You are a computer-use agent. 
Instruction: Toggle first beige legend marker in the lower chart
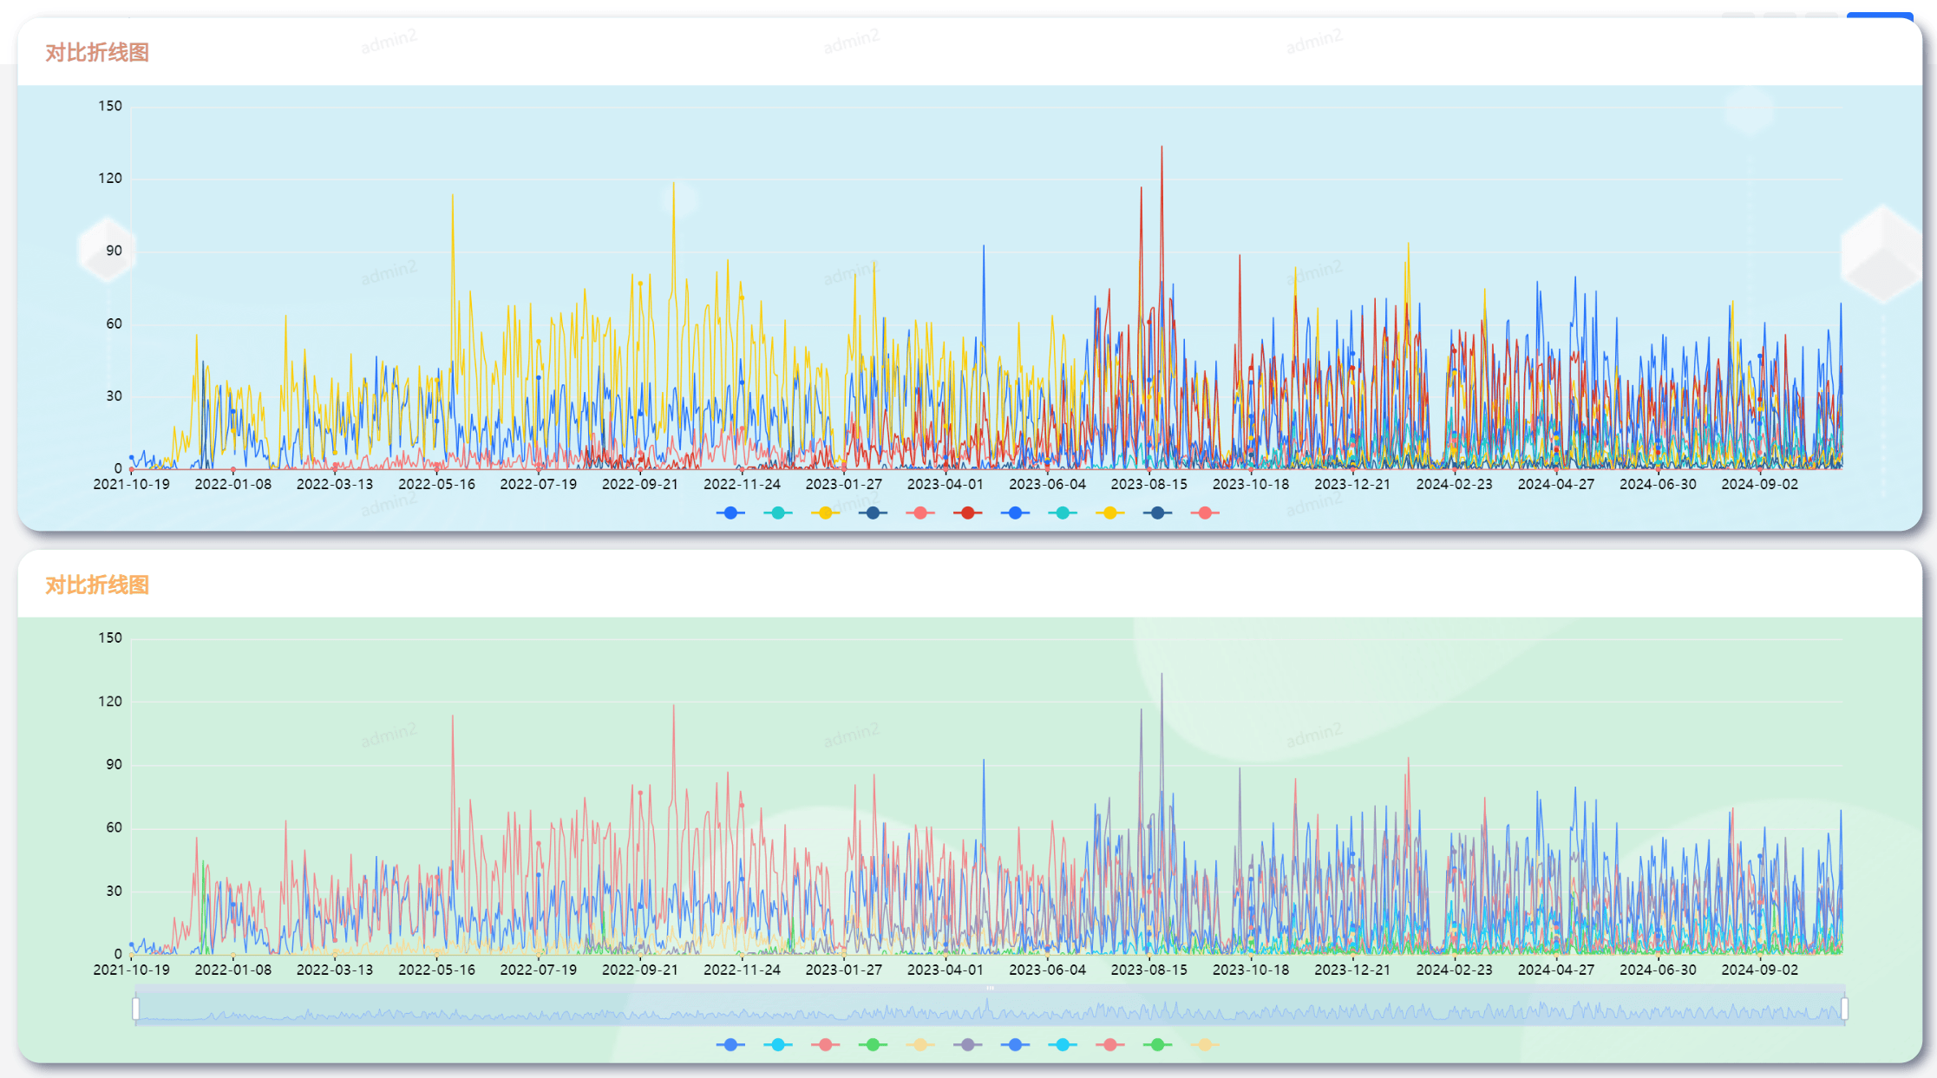coord(920,1045)
